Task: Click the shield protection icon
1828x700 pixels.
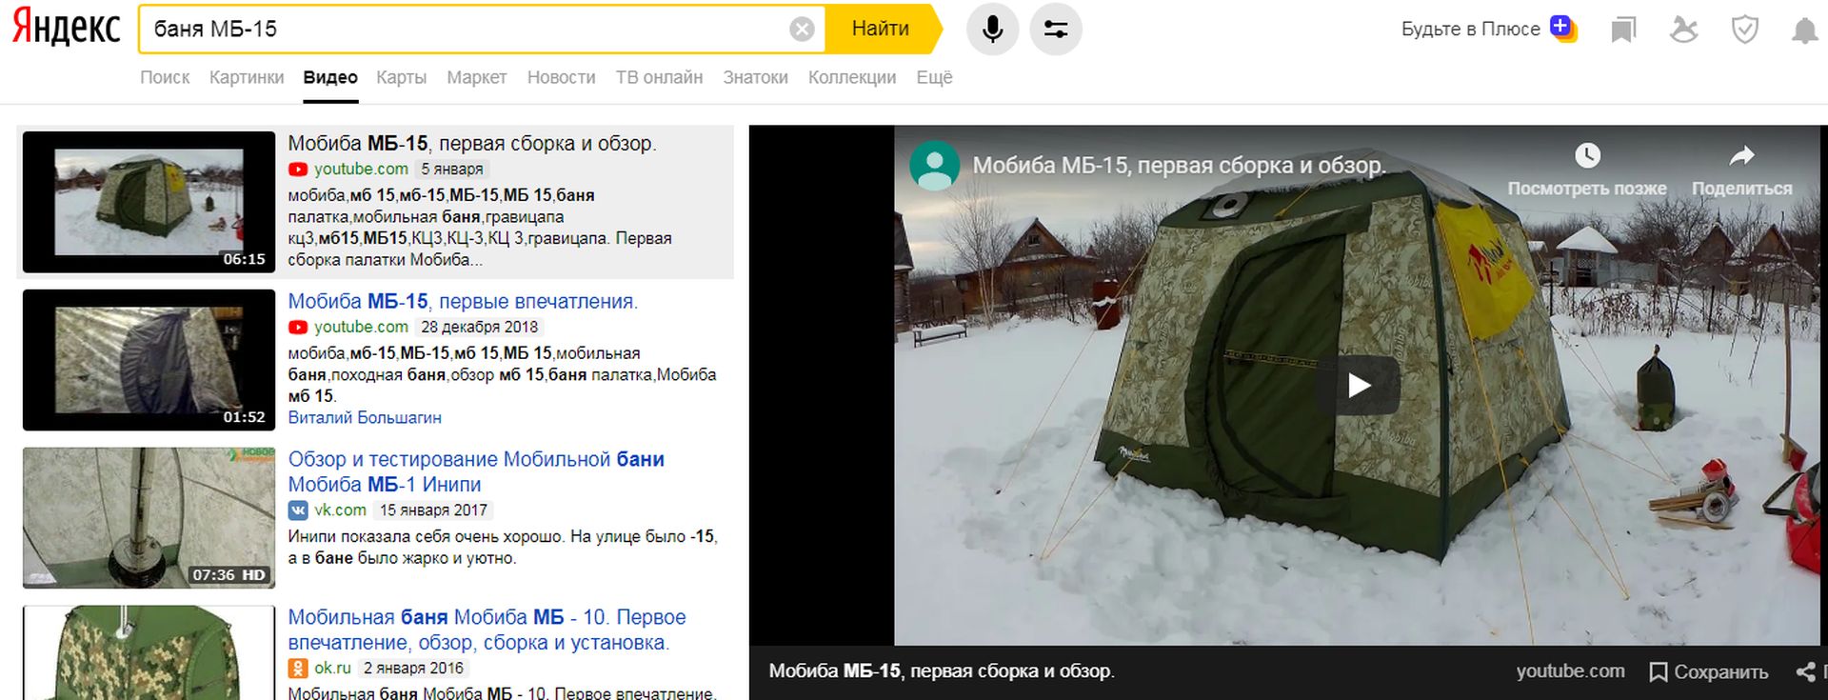Action: point(1744,30)
